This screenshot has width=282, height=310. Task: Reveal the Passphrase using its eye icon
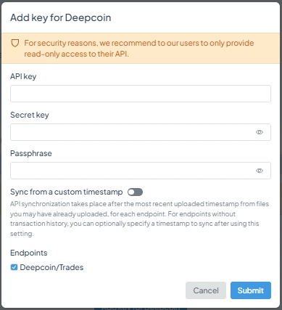tap(260, 171)
